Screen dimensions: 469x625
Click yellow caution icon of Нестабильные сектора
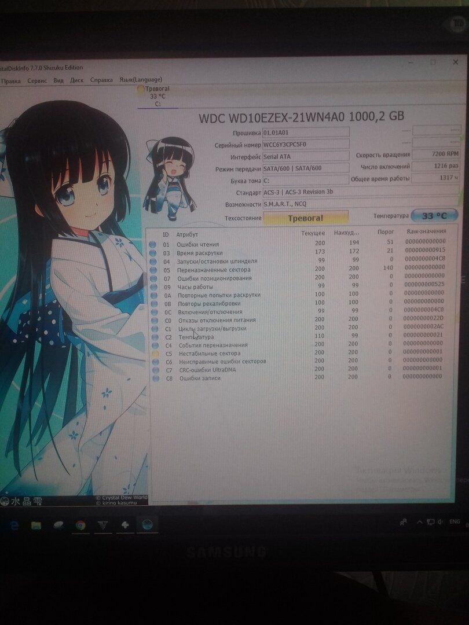[156, 354]
